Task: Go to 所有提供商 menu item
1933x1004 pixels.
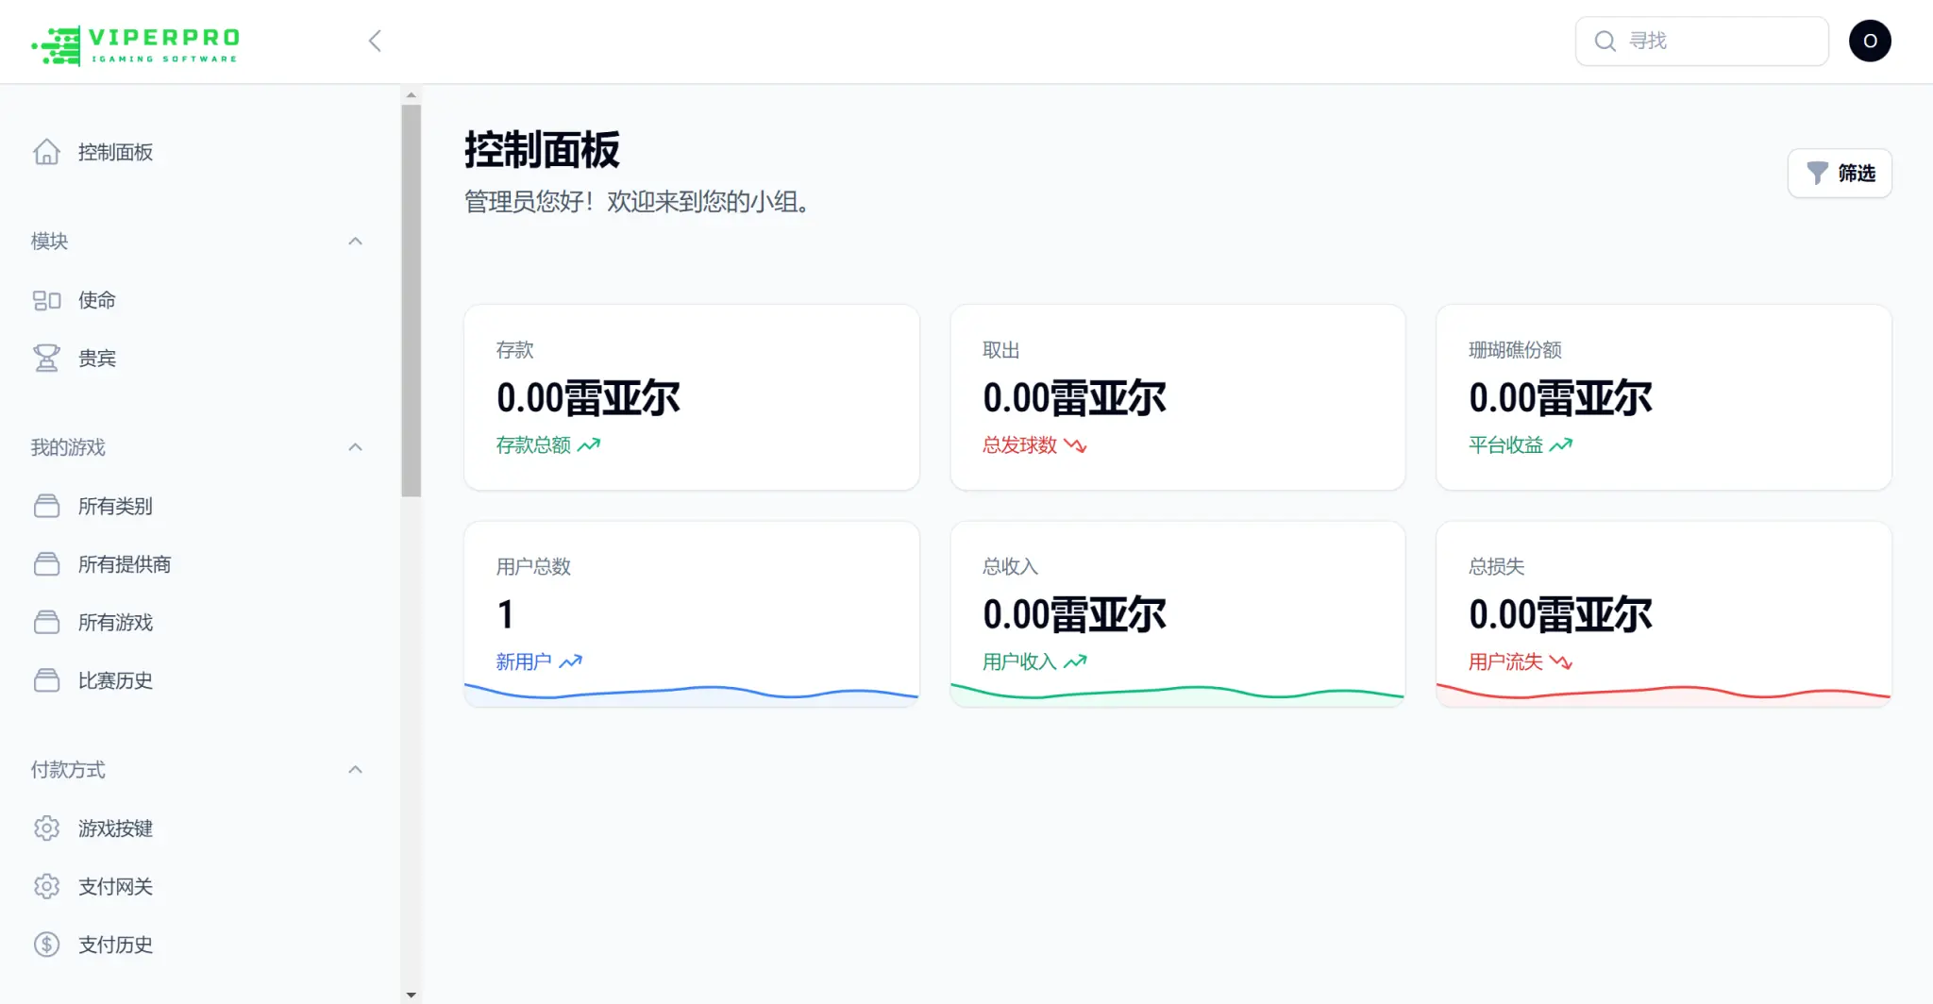Action: click(125, 565)
